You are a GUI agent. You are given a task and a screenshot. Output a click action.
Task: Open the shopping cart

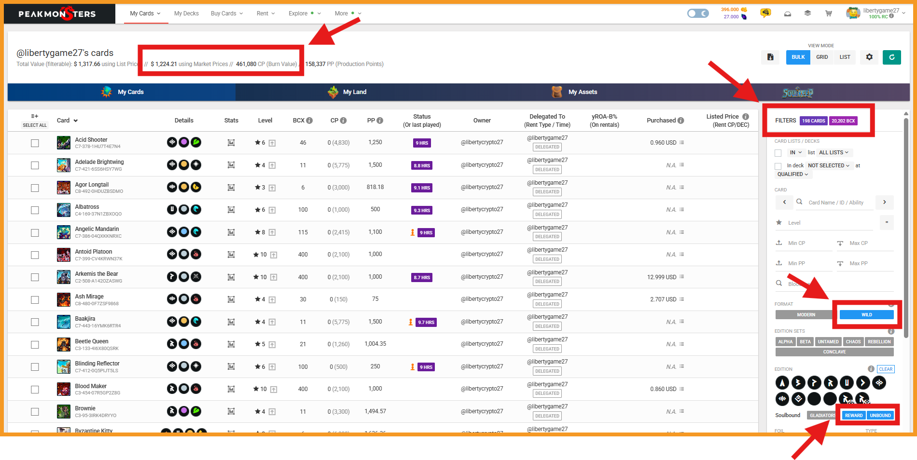(829, 14)
